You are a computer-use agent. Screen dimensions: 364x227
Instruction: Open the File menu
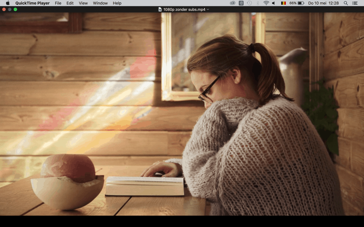coord(58,3)
